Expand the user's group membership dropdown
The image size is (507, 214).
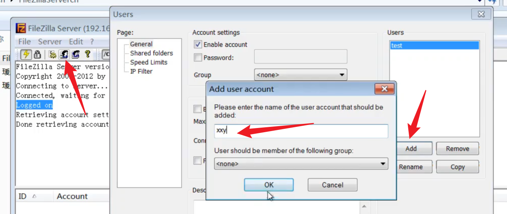click(x=301, y=164)
